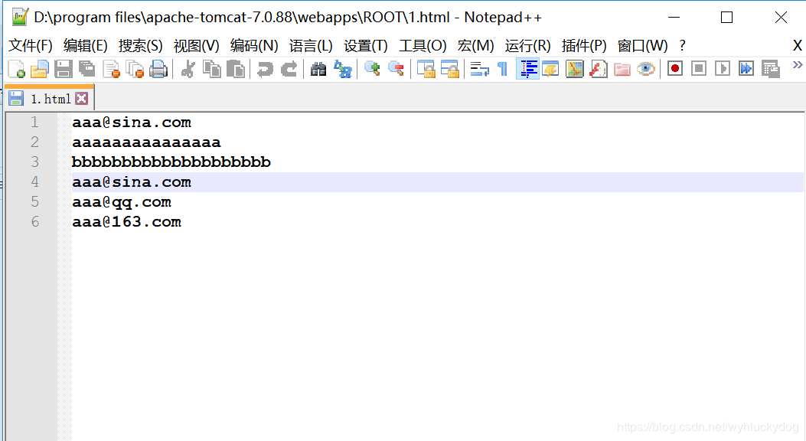The width and height of the screenshot is (806, 441).
Task: Create a new file via toolbar icon
Action: [16, 68]
